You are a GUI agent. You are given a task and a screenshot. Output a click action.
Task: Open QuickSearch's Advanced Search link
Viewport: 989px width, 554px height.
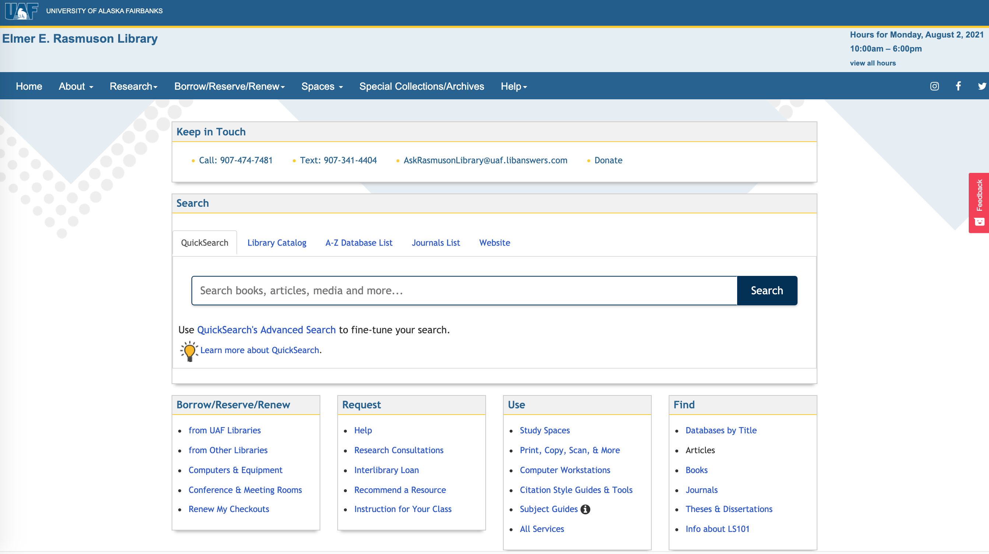click(x=266, y=330)
